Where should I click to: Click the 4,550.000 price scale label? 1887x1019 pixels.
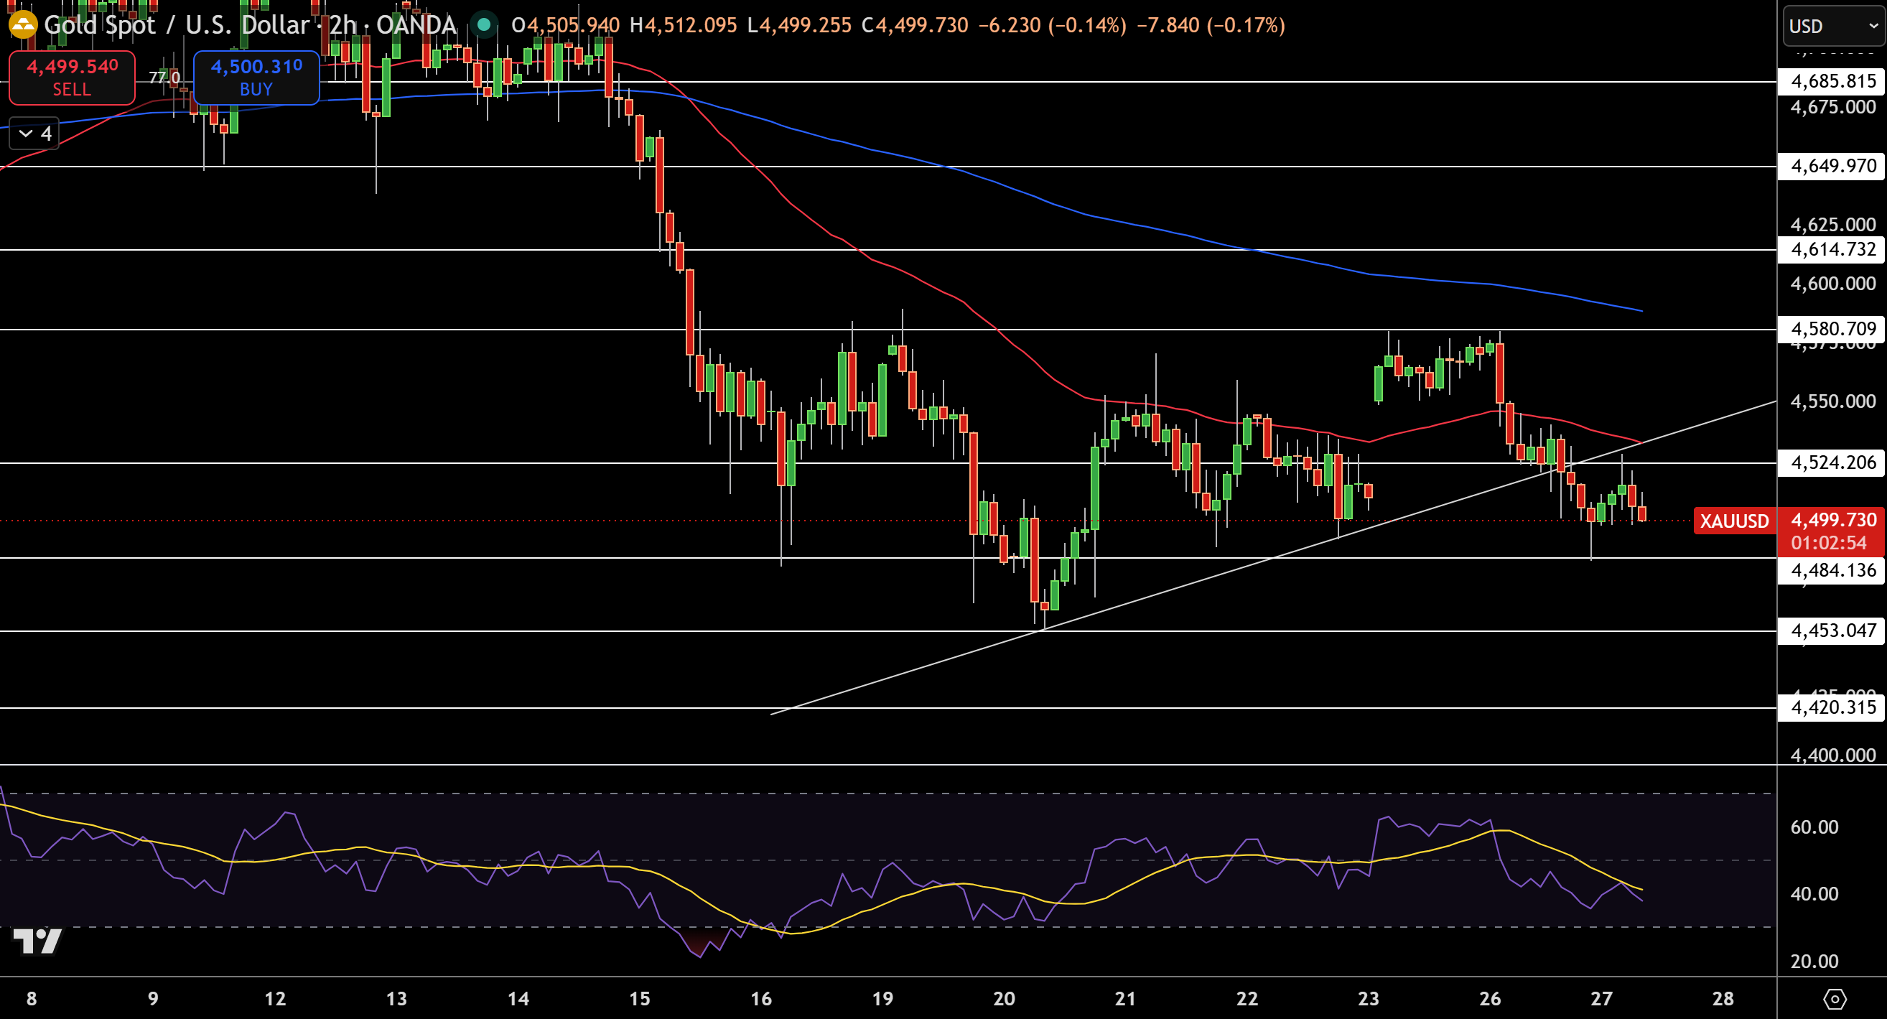point(1833,401)
